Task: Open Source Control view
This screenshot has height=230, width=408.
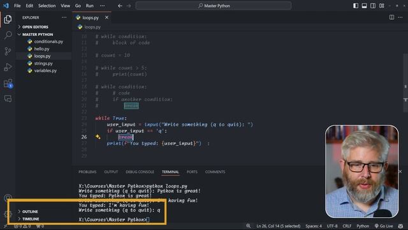Action: (x=8, y=51)
